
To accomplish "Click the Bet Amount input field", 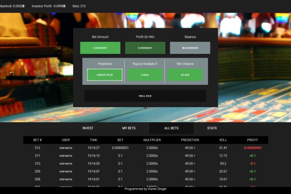I will [100, 48].
